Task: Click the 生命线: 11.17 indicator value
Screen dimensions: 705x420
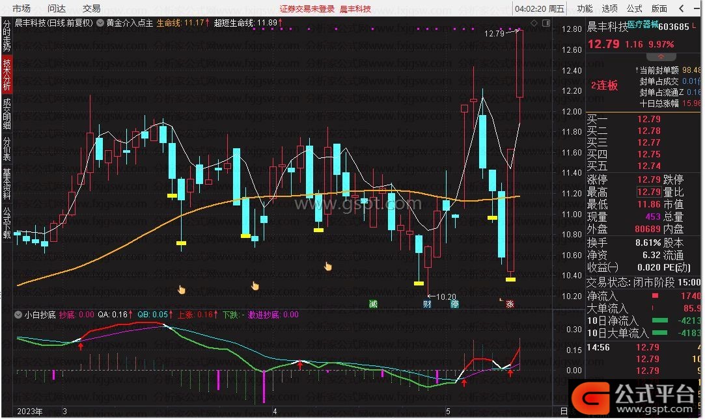Action: (183, 23)
